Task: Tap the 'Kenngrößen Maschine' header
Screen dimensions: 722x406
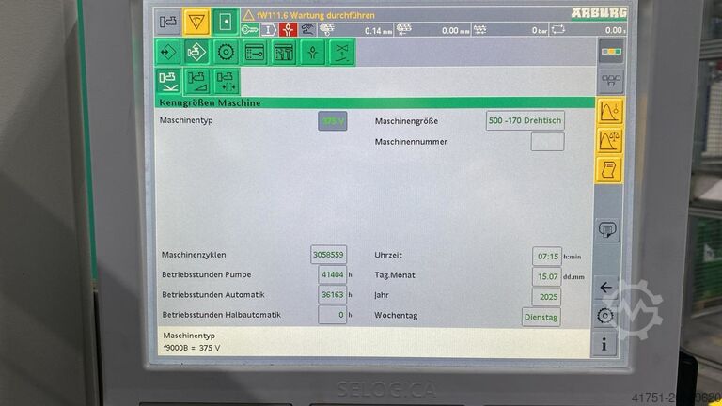Action: point(210,102)
